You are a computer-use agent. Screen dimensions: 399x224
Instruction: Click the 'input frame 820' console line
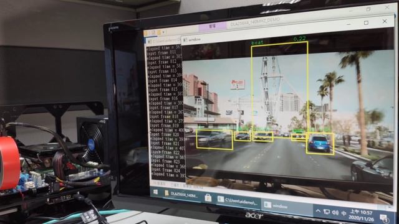coord(164,134)
